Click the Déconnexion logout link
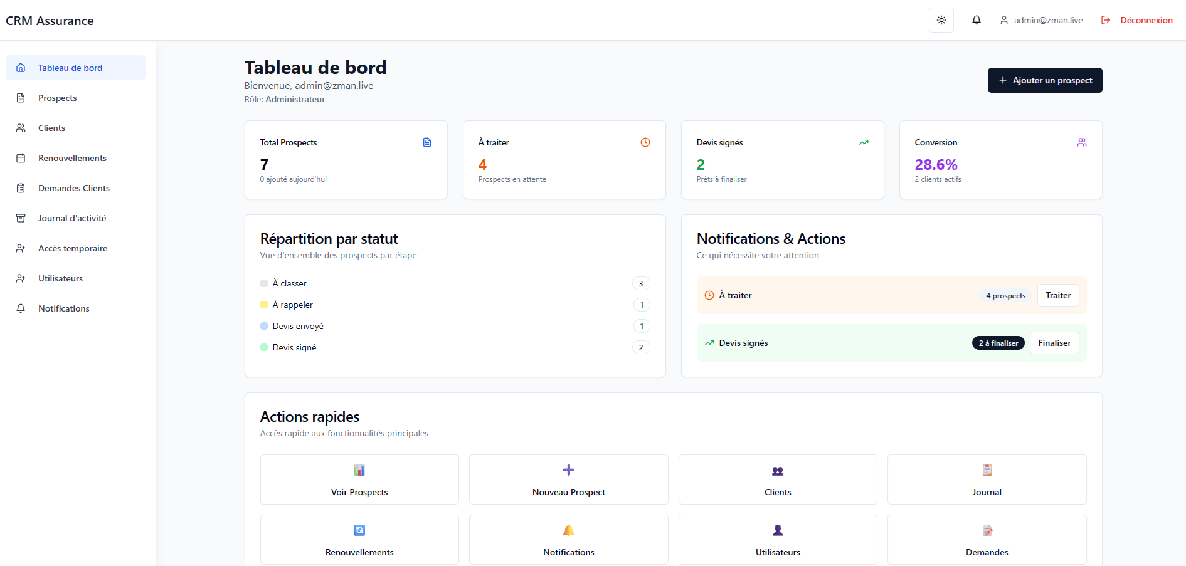The image size is (1186, 566). (1136, 21)
